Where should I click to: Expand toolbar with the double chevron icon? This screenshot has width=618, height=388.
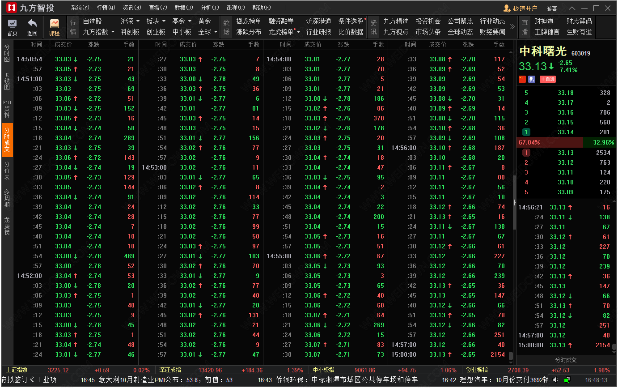pos(512,27)
